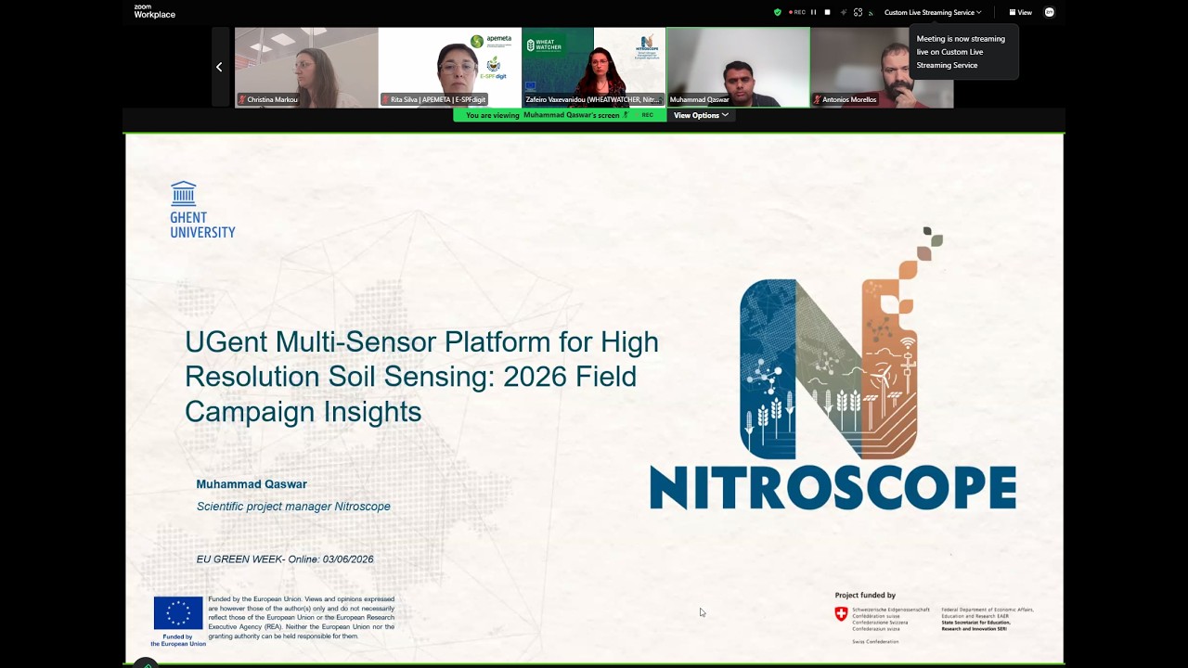This screenshot has width=1188, height=668.
Task: Click the European Union flag emblem
Action: tap(178, 613)
